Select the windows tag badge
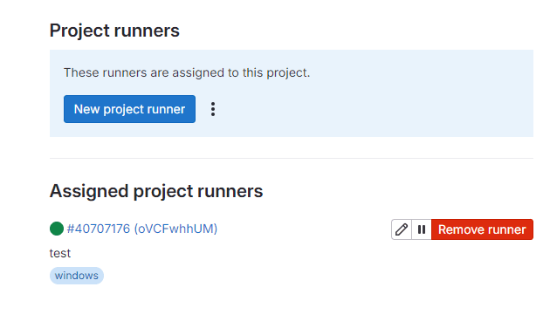Viewport: 550px width, 335px height. tap(77, 276)
